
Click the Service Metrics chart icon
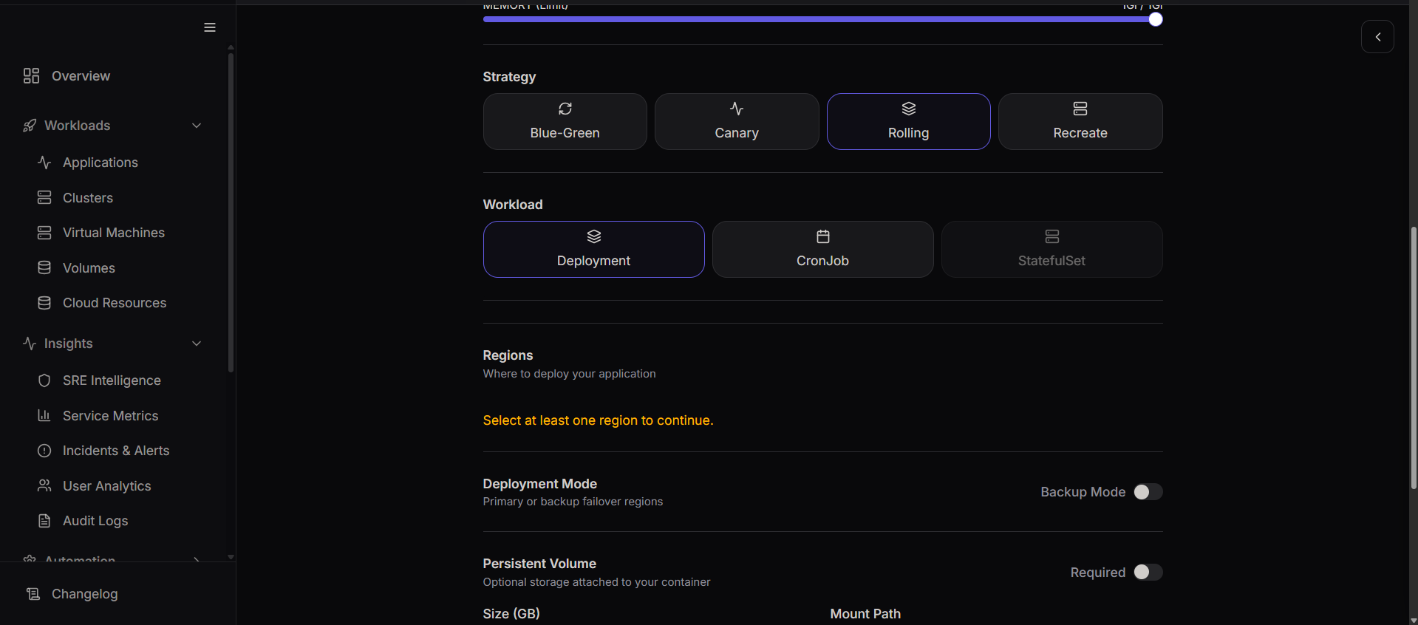point(44,416)
